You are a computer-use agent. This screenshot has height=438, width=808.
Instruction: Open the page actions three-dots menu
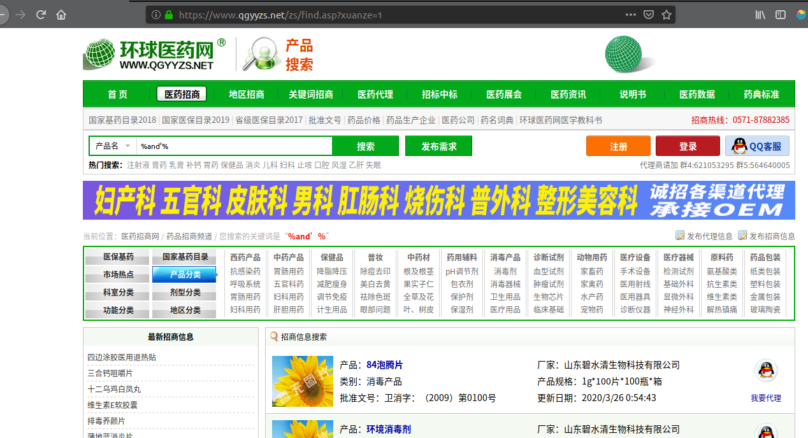(x=630, y=14)
